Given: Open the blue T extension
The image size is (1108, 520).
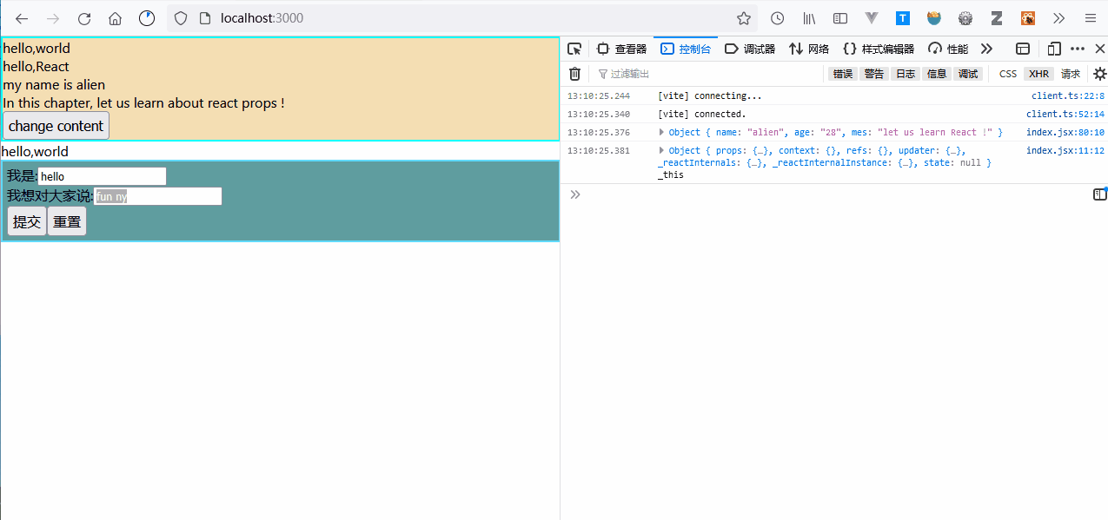Looking at the screenshot, I should (903, 18).
